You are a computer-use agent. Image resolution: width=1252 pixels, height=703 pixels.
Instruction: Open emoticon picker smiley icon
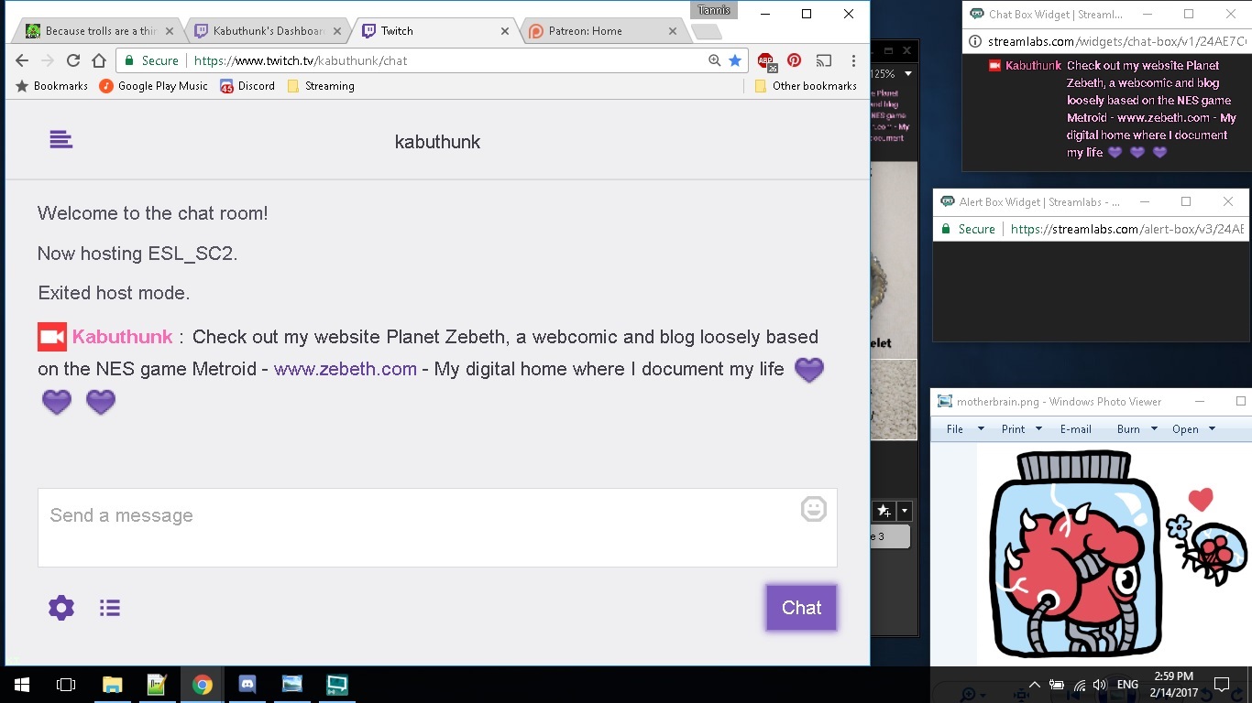(814, 509)
